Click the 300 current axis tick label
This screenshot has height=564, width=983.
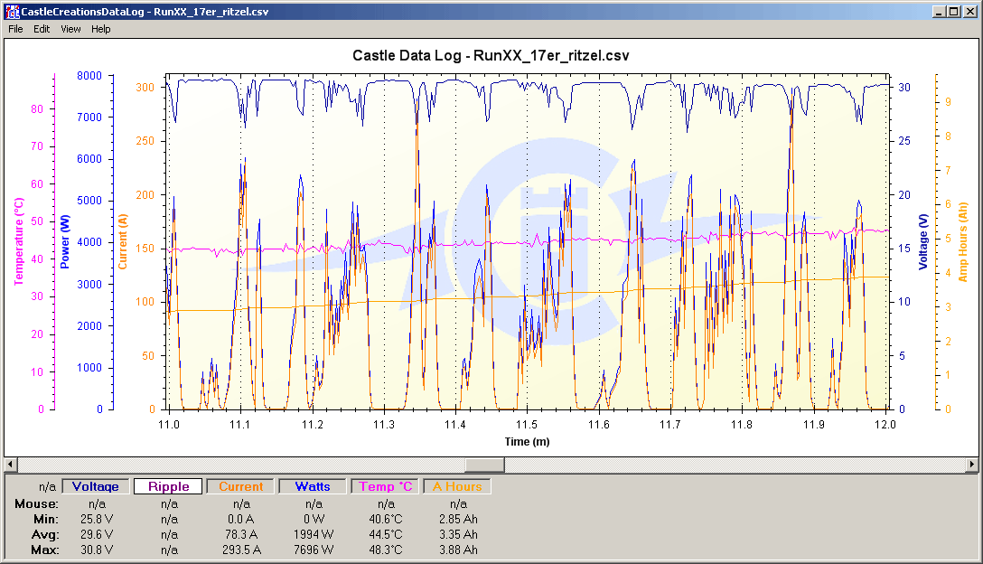pos(145,87)
